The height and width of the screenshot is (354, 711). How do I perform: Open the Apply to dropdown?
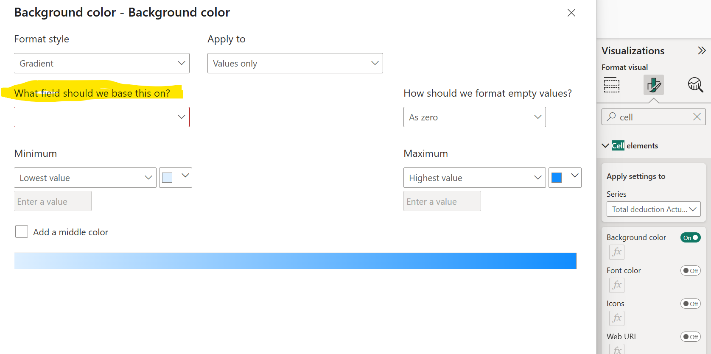[x=295, y=63]
